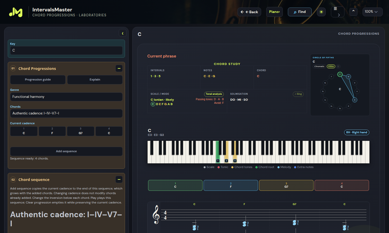Go back with the Back button
The height and width of the screenshot is (233, 389).
[x=249, y=12]
